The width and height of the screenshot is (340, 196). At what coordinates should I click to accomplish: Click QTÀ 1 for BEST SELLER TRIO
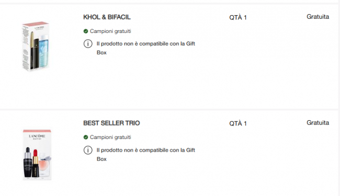238,123
